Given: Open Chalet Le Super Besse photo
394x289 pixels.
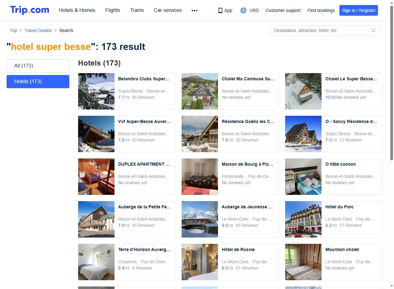Looking at the screenshot, I should click(x=303, y=91).
